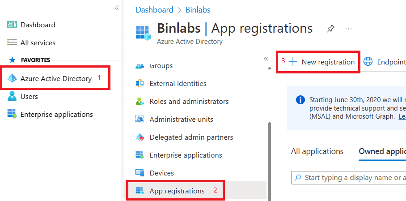Click Enterprise applications icon in favorites

coord(12,114)
